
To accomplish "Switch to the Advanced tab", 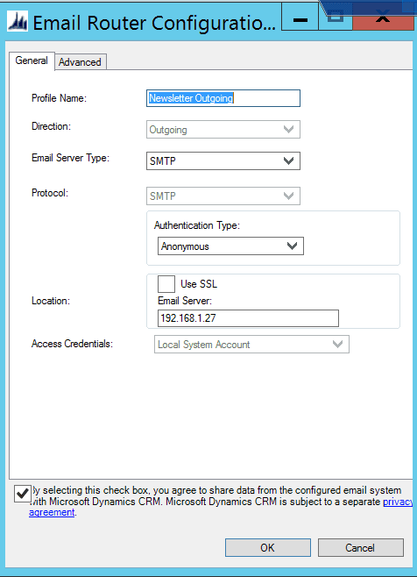I will pyautogui.click(x=81, y=61).
